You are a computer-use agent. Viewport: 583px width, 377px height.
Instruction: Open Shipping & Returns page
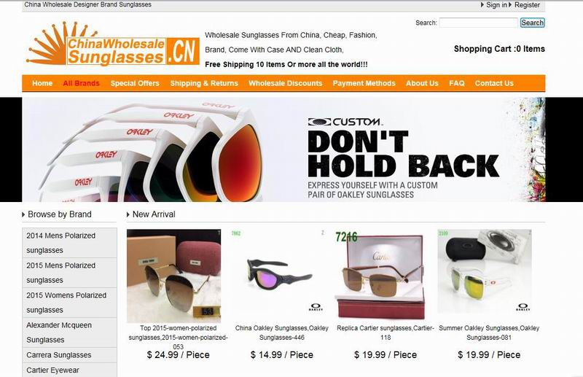204,83
